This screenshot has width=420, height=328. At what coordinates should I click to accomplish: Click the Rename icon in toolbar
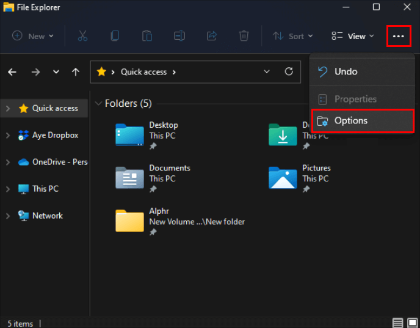point(179,36)
